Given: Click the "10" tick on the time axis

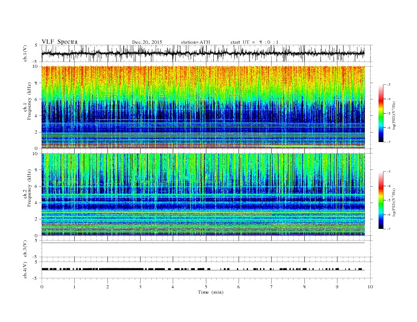Looking at the screenshot, I should coord(370,287).
